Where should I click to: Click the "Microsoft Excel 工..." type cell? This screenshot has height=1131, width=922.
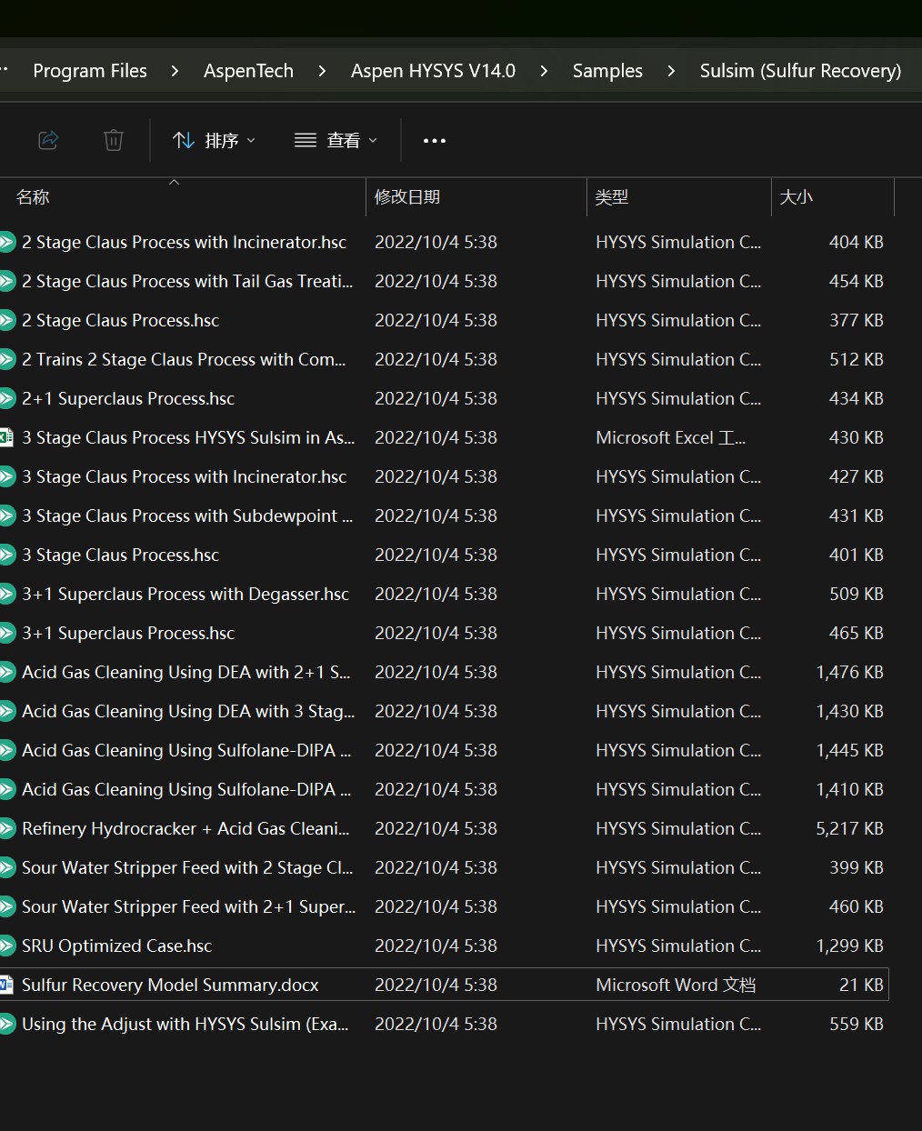point(670,437)
